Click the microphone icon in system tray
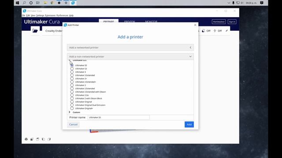This screenshot has width=282, height=158. click(x=233, y=3)
